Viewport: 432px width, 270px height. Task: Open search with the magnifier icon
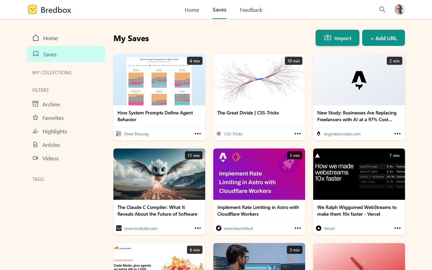(x=382, y=9)
